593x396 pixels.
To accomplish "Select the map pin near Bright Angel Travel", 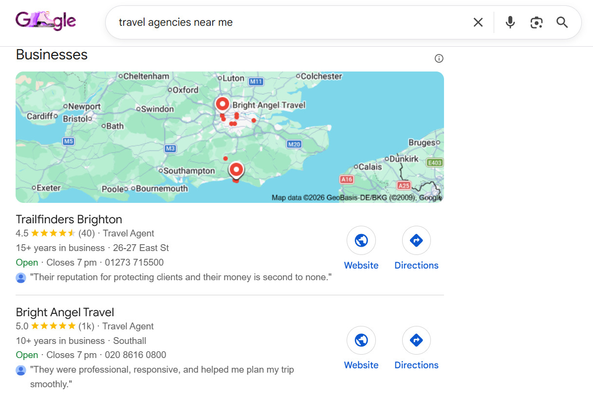I will click(222, 103).
